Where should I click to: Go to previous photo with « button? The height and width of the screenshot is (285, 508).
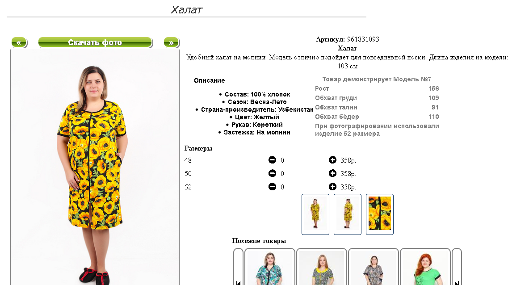19,42
